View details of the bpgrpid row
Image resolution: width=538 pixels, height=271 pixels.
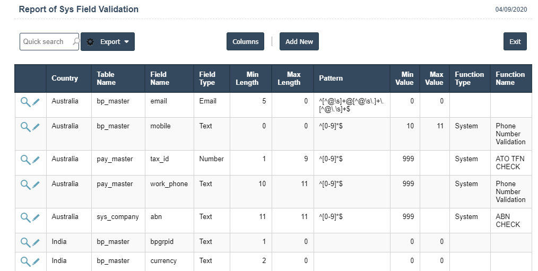coord(25,242)
